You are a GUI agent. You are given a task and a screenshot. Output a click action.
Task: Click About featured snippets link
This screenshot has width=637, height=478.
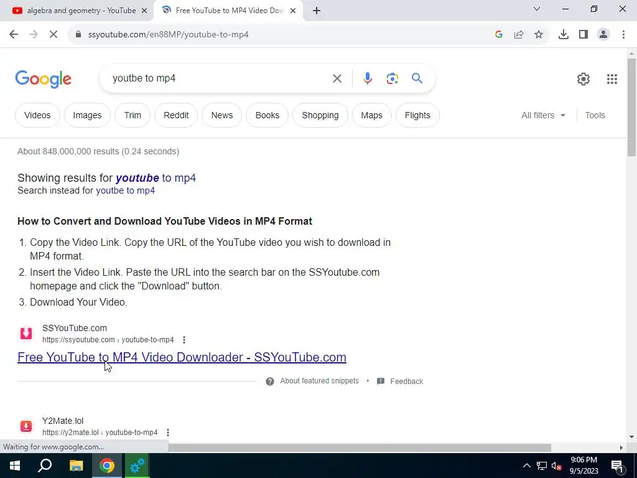[x=319, y=381]
